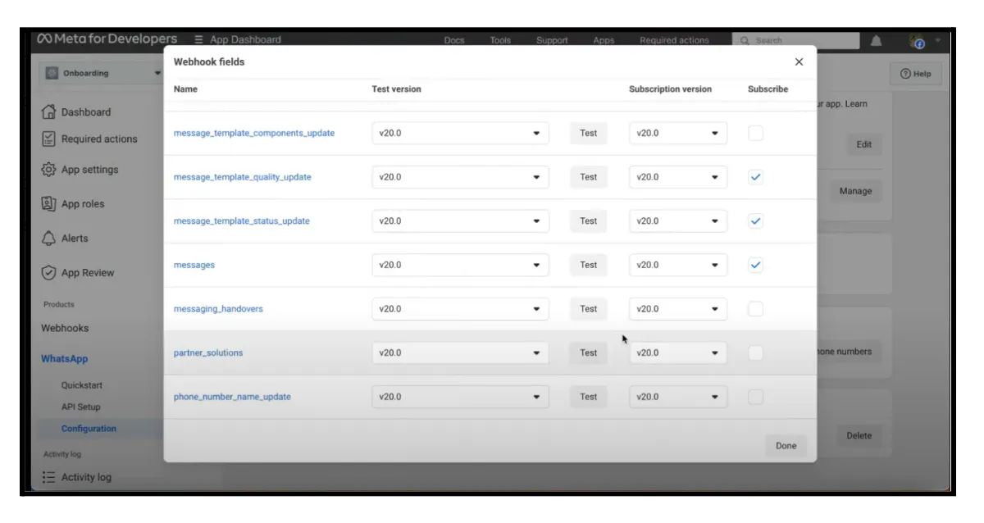Click Test button for partner_solutions

(589, 352)
